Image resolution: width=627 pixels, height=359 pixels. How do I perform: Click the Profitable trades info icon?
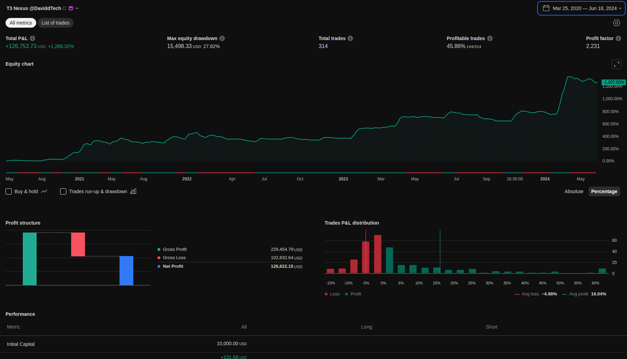coord(490,38)
